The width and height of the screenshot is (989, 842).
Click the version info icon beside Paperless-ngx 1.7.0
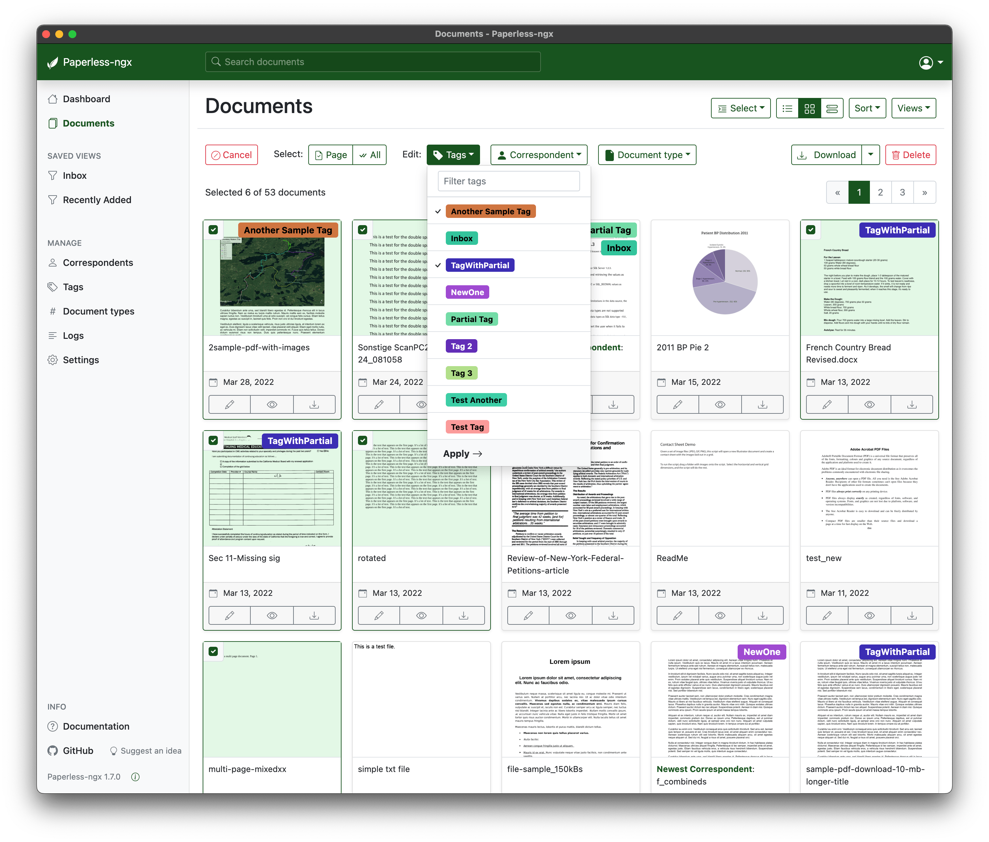(136, 777)
